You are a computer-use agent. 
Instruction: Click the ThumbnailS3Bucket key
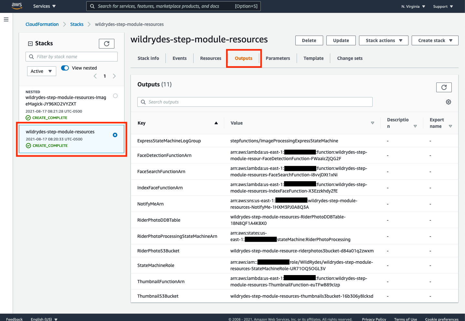[x=158, y=296]
